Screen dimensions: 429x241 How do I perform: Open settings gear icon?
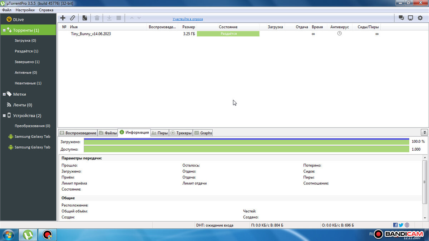[x=420, y=18]
